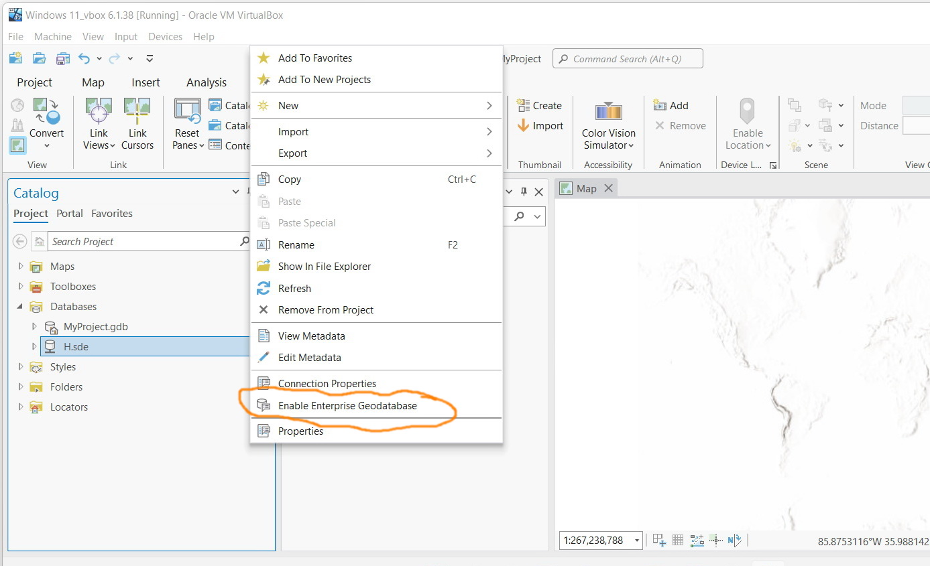Viewport: 930px width, 566px height.
Task: Click the New Project icon in quick access toolbar
Action: [x=15, y=58]
